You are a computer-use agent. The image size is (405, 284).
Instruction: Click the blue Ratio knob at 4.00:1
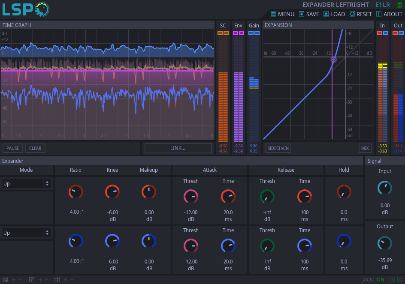(76, 242)
